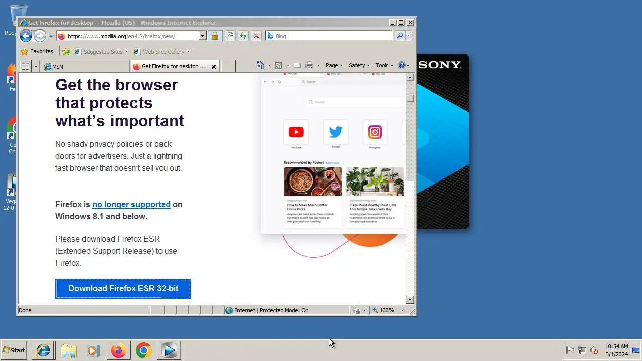
Task: Click the vertical scrollbar thumb
Action: point(410,98)
